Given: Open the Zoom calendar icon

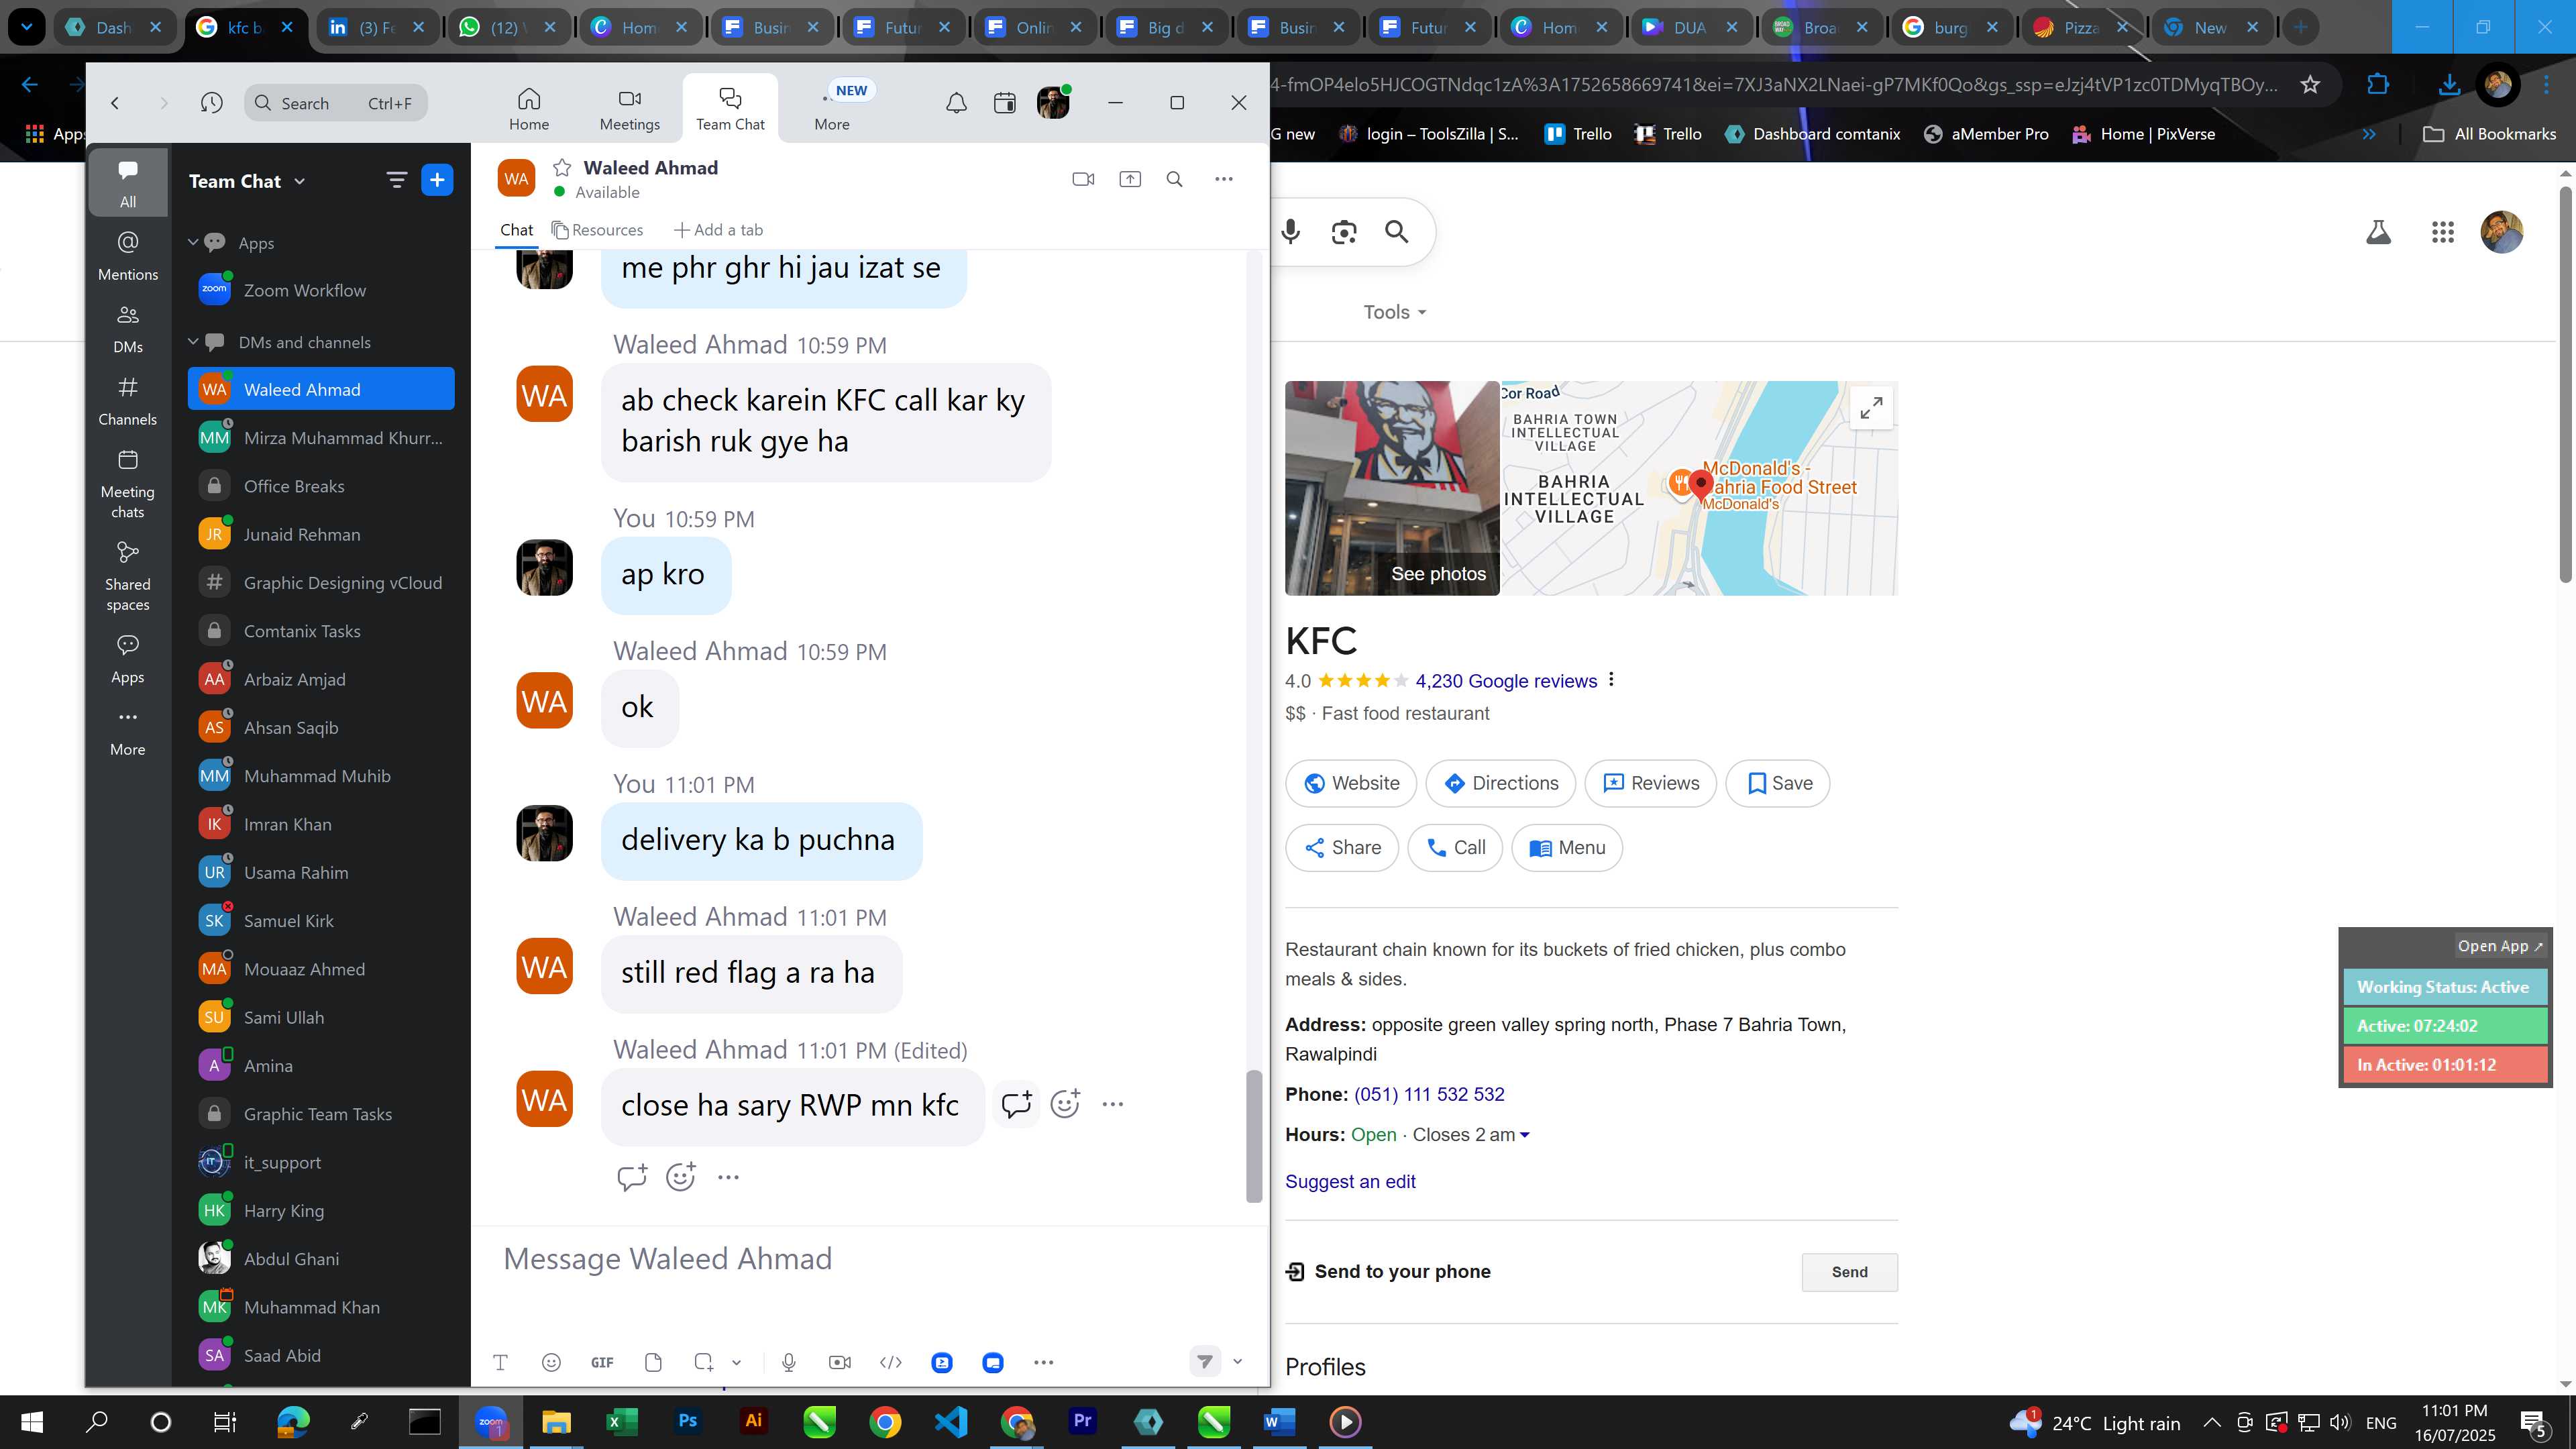Looking at the screenshot, I should (1004, 102).
